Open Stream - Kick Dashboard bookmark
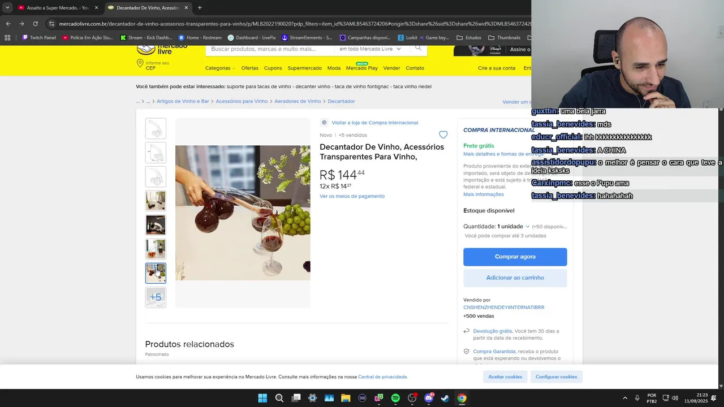 click(x=146, y=38)
